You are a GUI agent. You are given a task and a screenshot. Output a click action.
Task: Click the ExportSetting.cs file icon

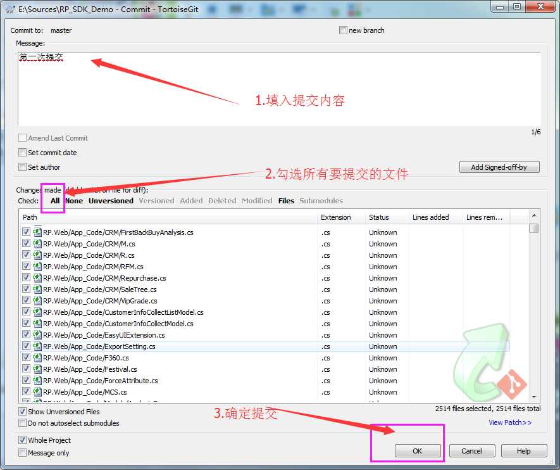37,346
